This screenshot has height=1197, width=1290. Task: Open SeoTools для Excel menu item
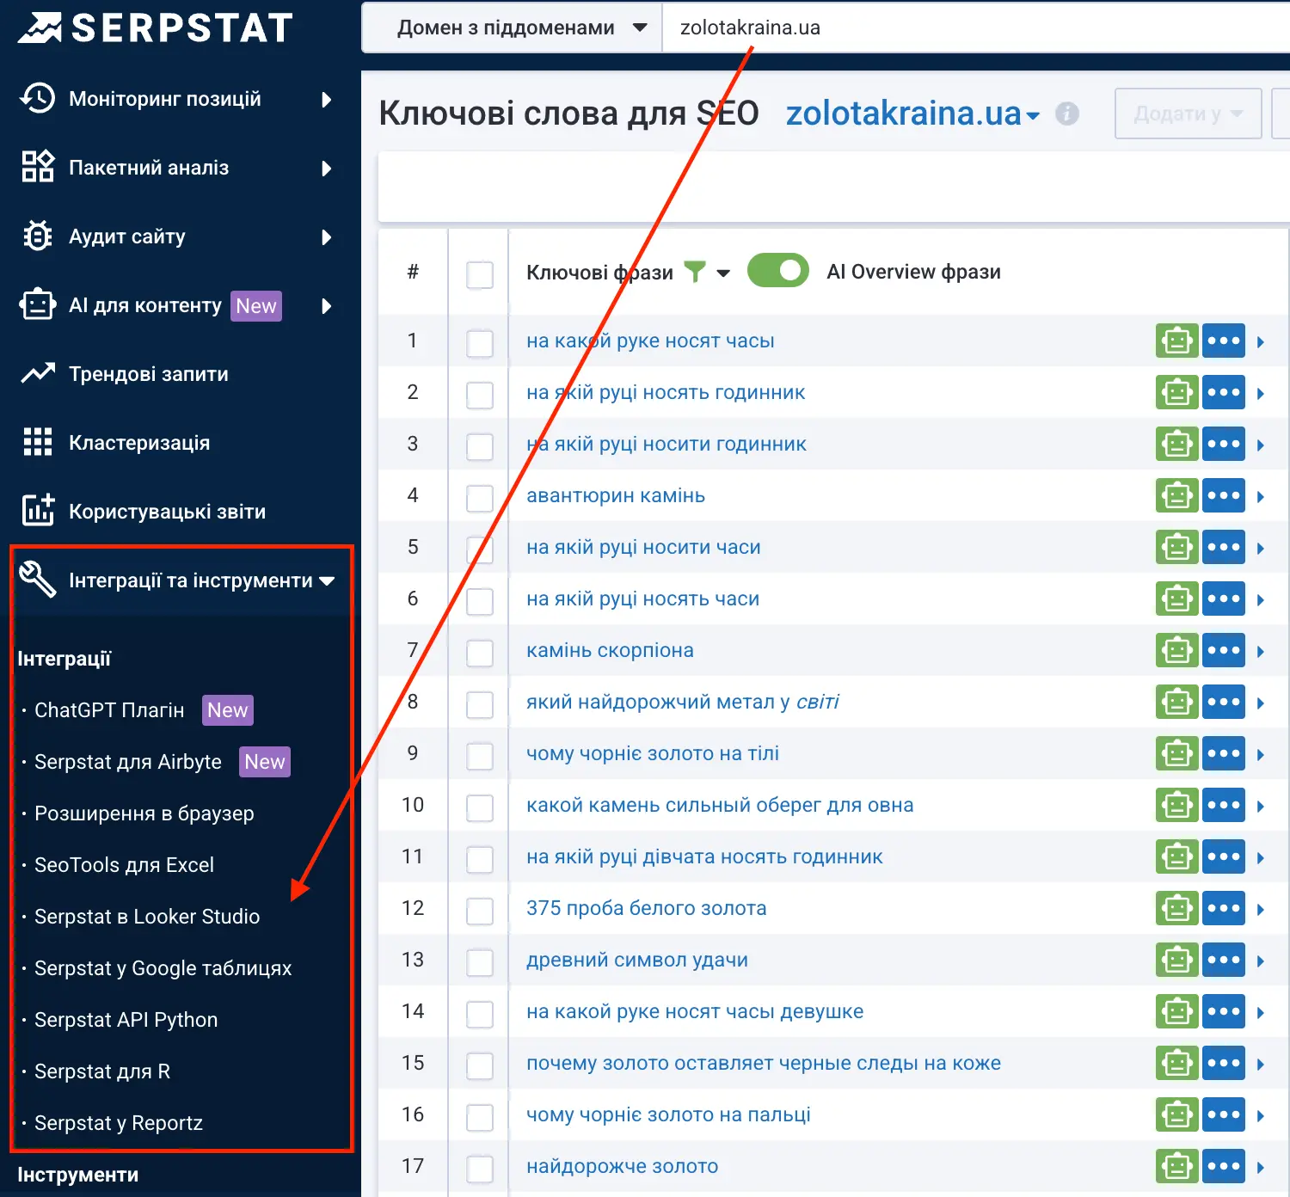(x=124, y=865)
